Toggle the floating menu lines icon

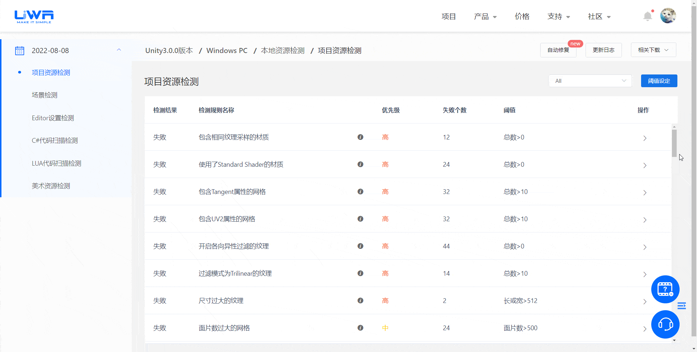(682, 306)
